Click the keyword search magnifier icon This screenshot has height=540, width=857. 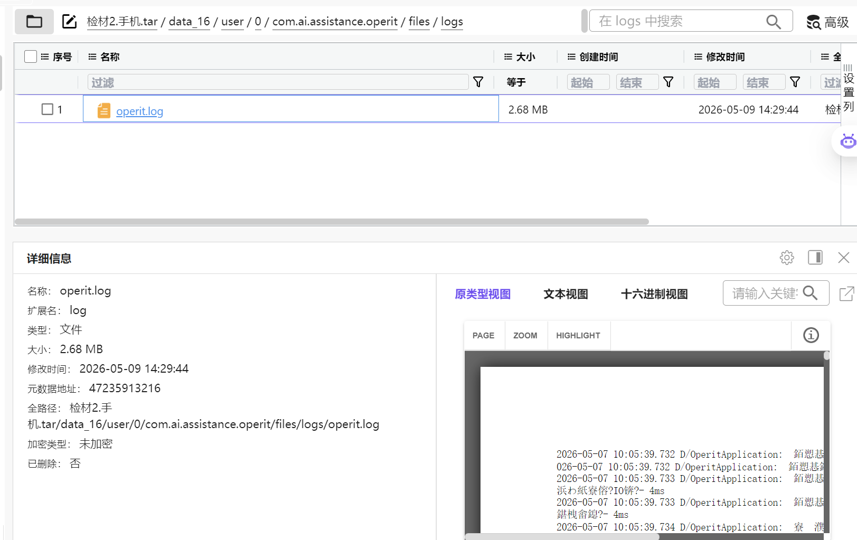(x=810, y=293)
